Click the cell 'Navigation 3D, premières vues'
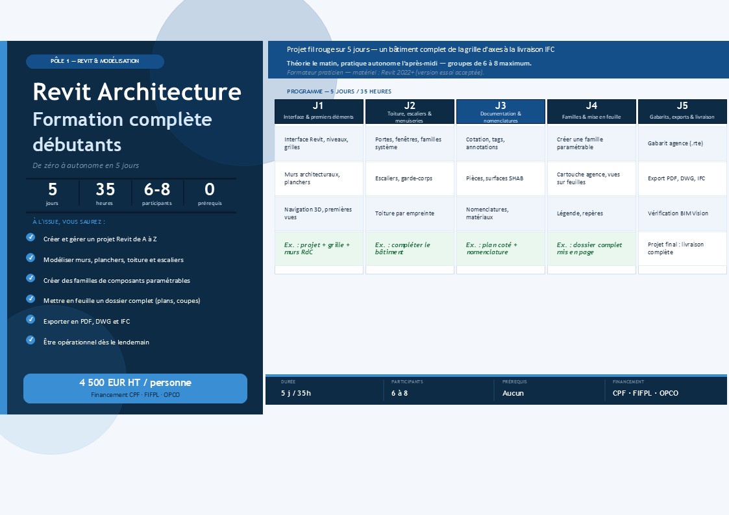 click(x=319, y=213)
